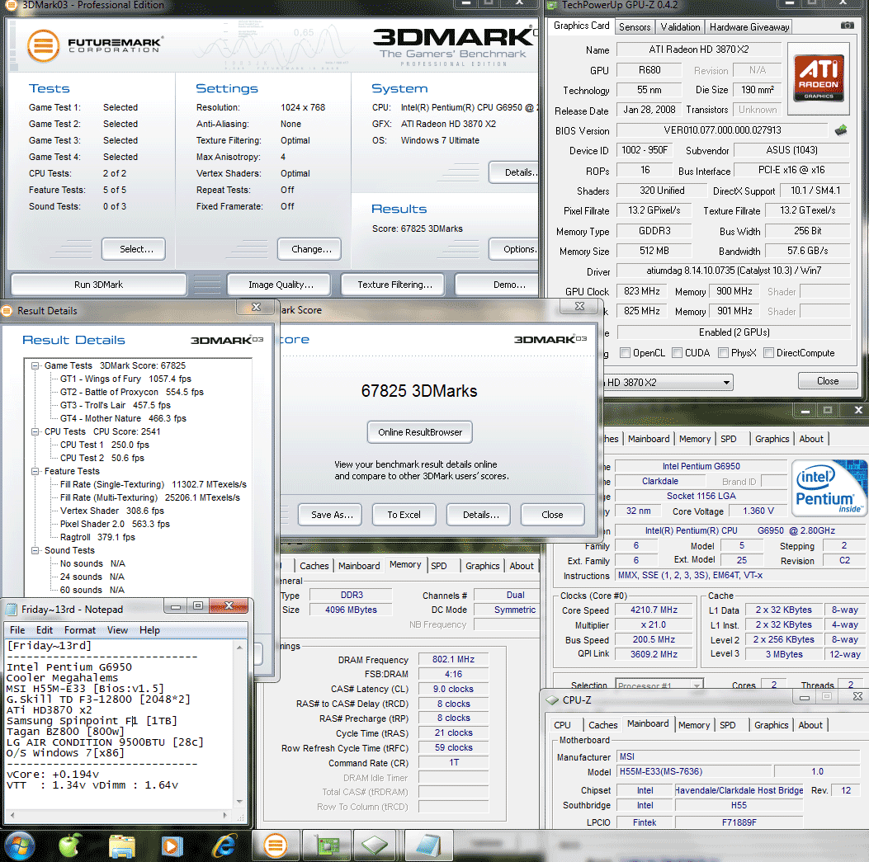Click the Futuremark orange logo
869x862 pixels.
pos(43,45)
